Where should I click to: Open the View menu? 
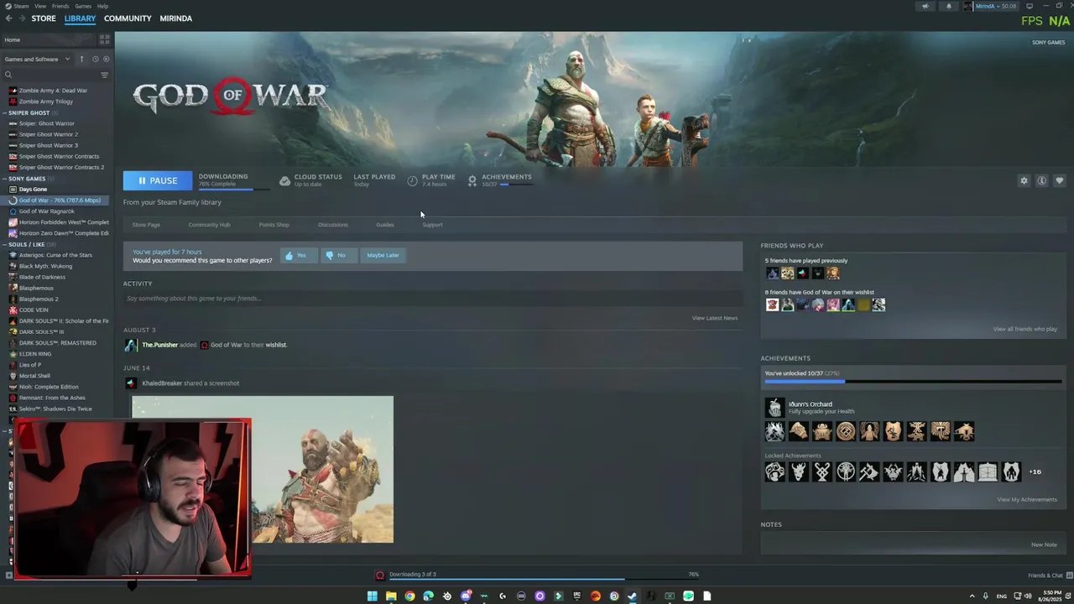(40, 6)
